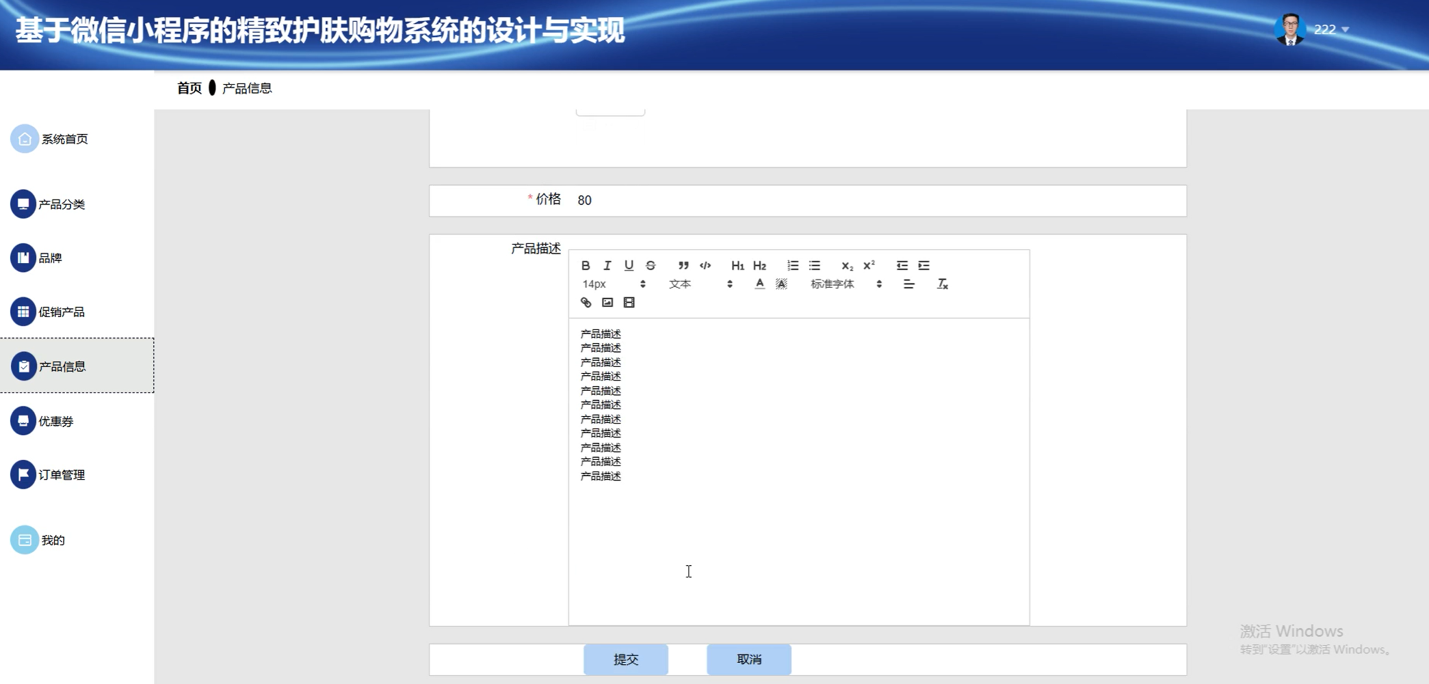
Task: Open the 标准字体 font family dropdown
Action: (846, 284)
